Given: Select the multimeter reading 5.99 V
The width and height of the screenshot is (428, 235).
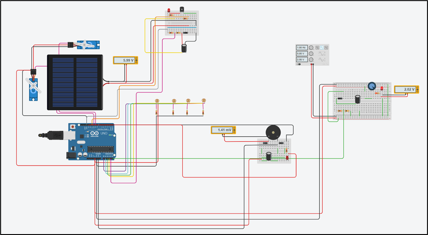Looking at the screenshot, I should [x=126, y=60].
